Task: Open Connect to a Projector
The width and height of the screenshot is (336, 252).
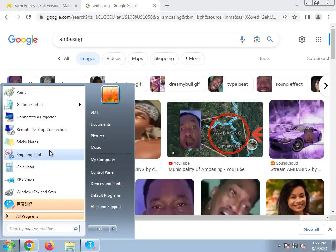Action: point(44,117)
